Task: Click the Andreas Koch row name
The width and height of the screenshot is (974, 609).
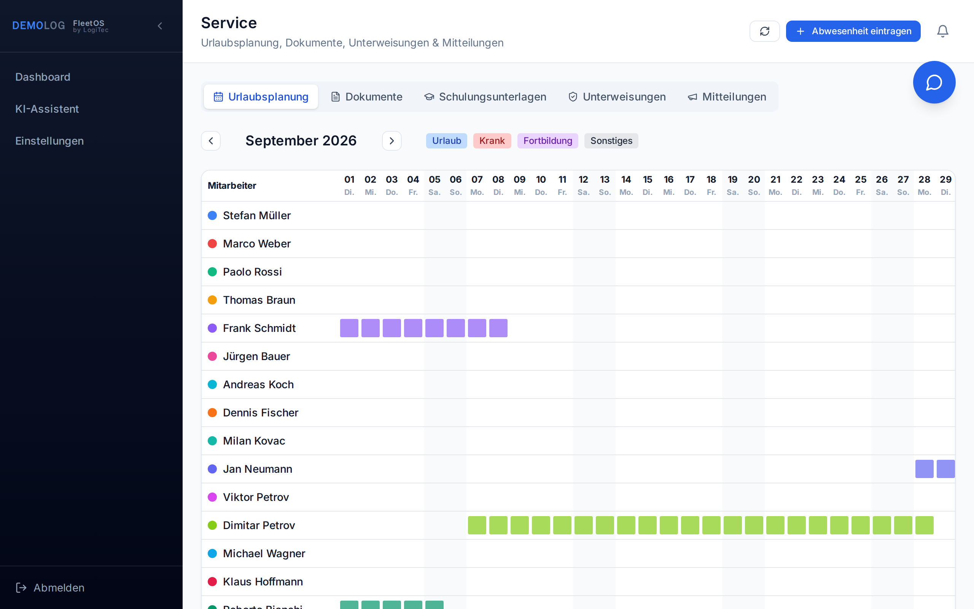Action: click(x=258, y=385)
